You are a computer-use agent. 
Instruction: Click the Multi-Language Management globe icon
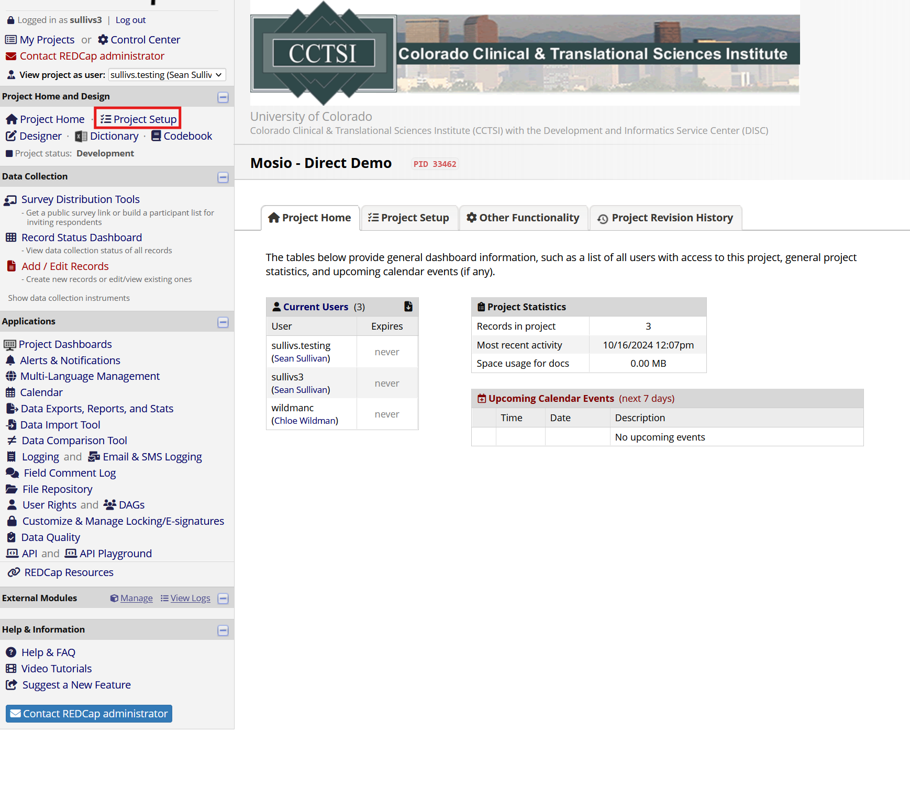(11, 376)
